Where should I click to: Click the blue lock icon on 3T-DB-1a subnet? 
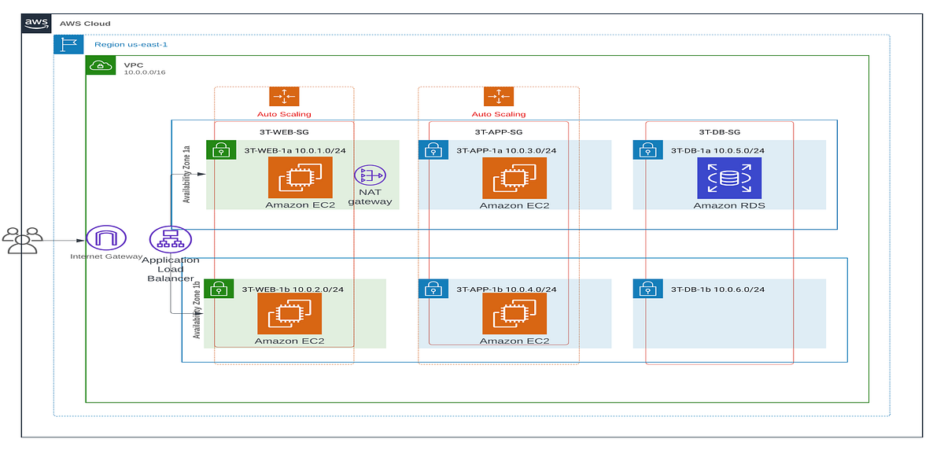647,149
